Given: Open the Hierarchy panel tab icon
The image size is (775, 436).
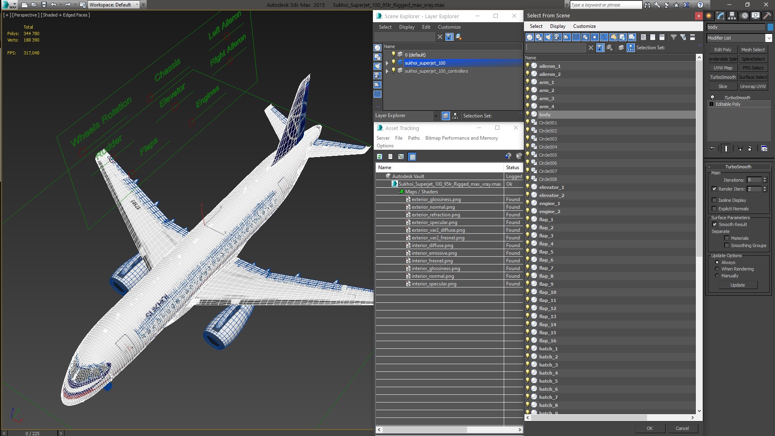Looking at the screenshot, I should coord(732,16).
